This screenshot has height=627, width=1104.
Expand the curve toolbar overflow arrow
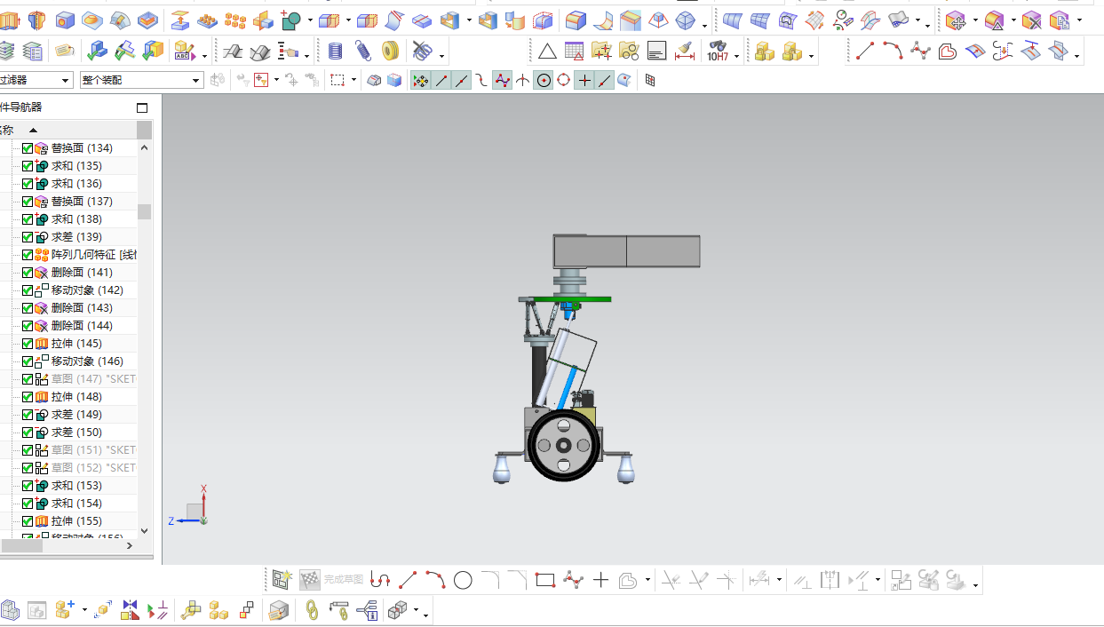[1077, 56]
